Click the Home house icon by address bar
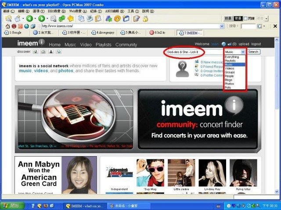 point(7,26)
